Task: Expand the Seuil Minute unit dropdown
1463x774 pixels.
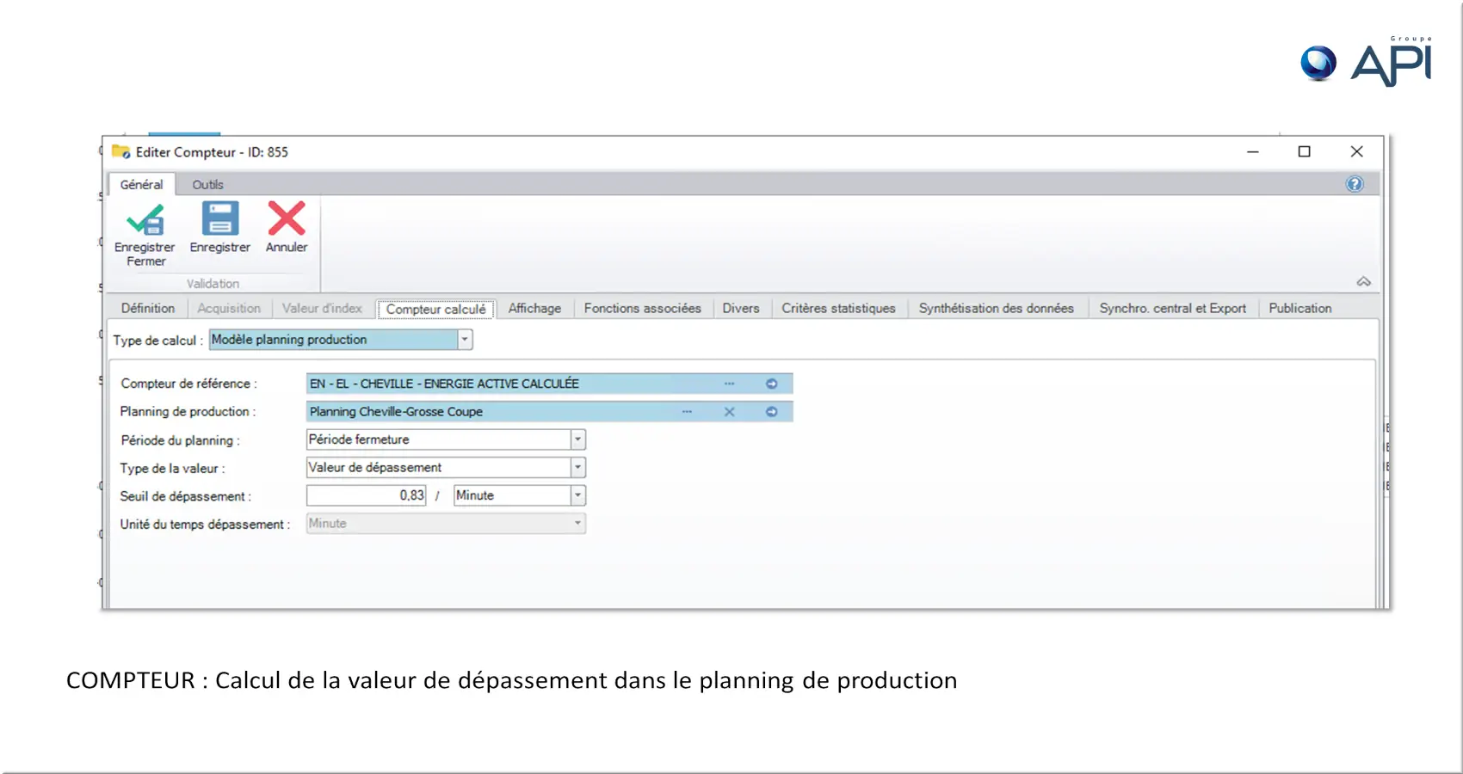Action: click(x=578, y=495)
